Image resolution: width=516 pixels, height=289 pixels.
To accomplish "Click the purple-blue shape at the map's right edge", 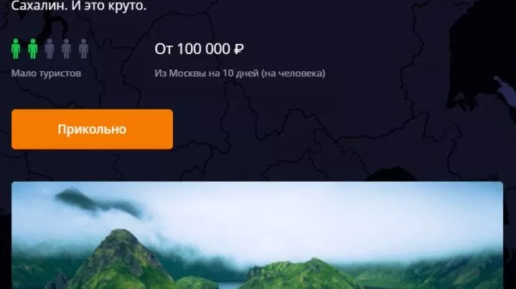I will pos(505,91).
